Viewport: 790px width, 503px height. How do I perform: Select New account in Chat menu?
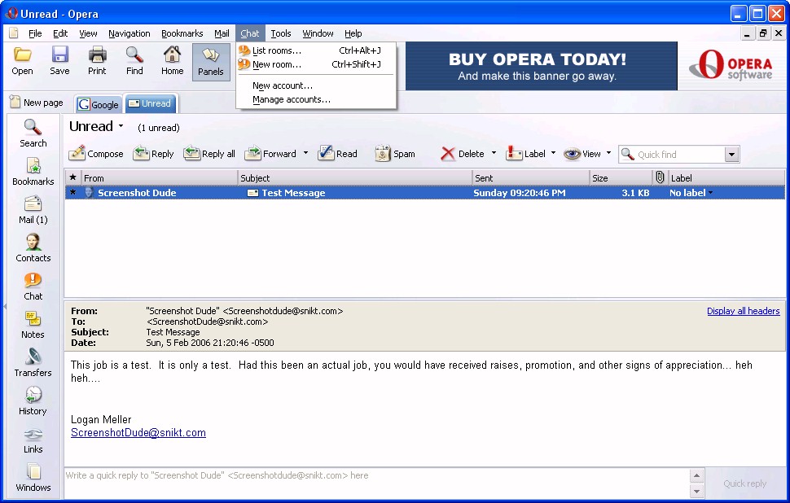(316, 85)
